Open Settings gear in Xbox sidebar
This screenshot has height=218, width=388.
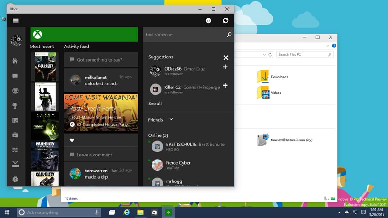16,179
